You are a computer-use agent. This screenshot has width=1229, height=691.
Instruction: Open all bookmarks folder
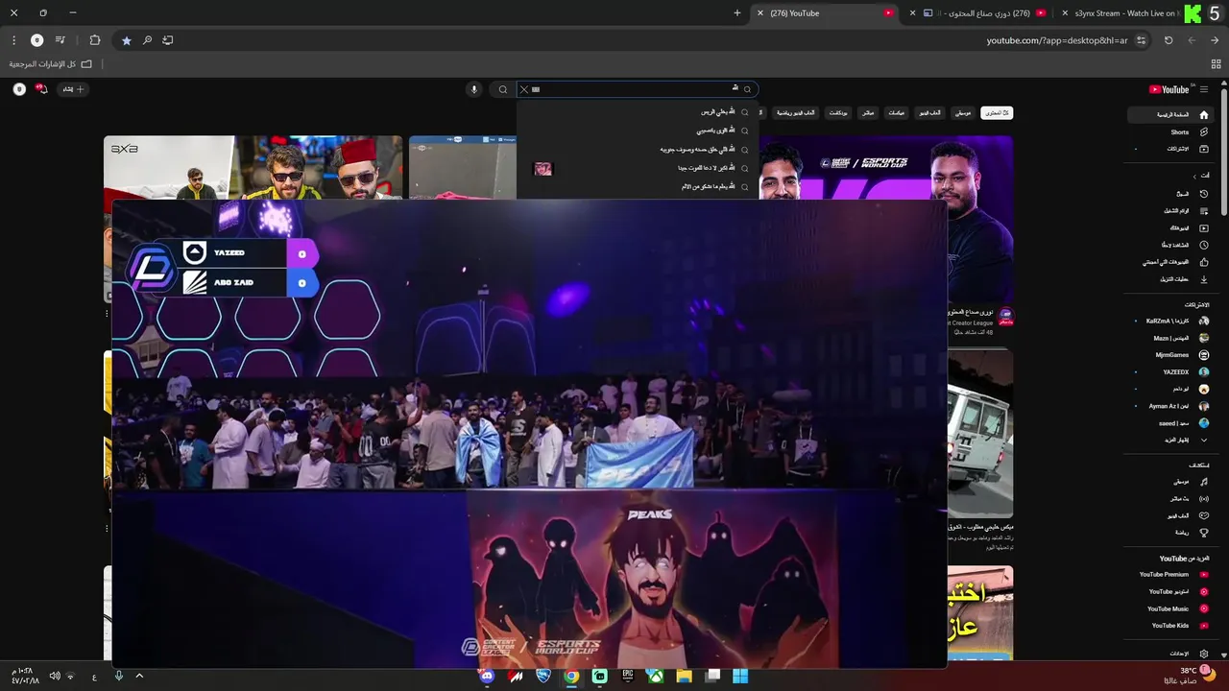(51, 64)
